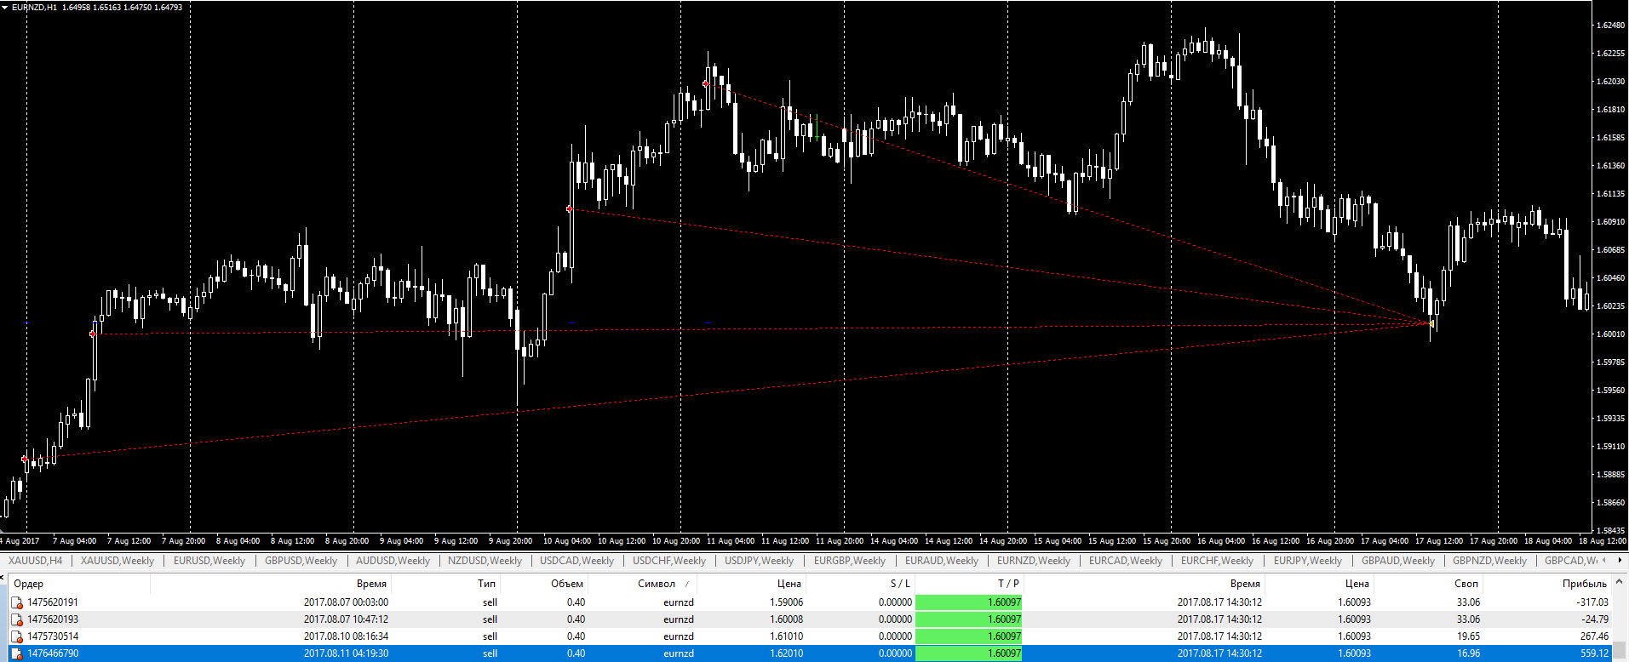Click open price 1.62010

click(786, 653)
